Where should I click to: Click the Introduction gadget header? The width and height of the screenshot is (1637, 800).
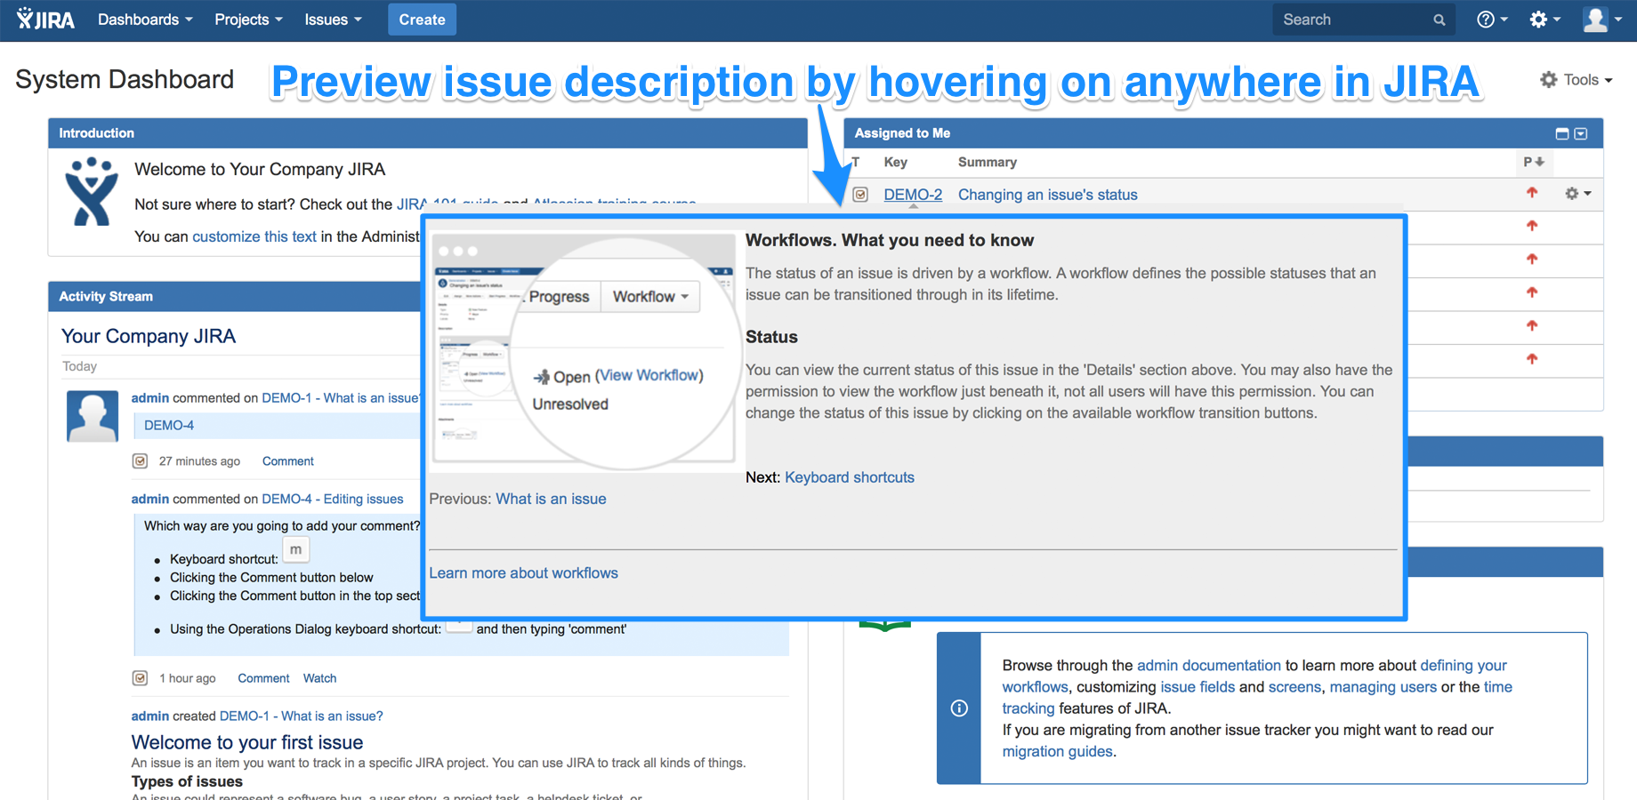tap(427, 133)
